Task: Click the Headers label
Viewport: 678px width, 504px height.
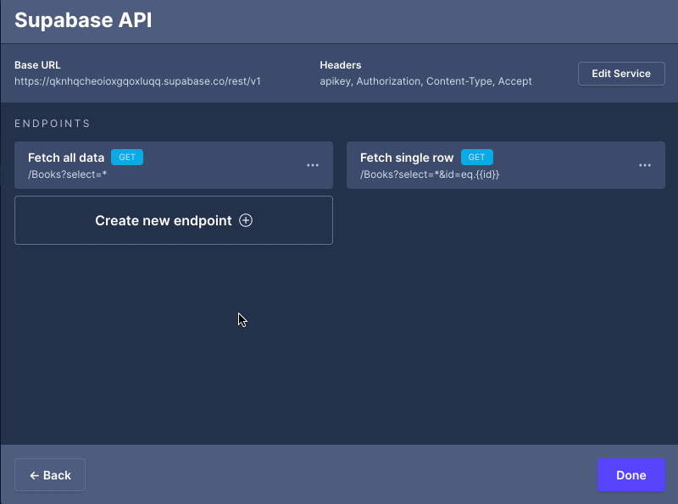Action: [x=341, y=65]
